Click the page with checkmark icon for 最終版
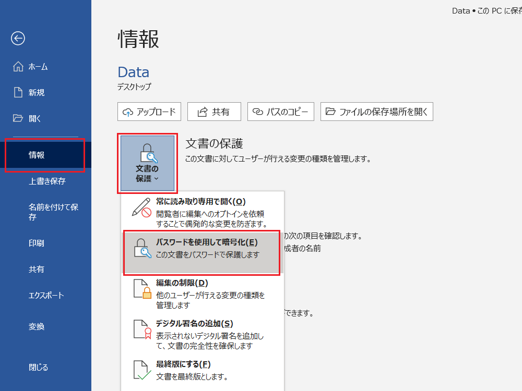Image resolution: width=522 pixels, height=391 pixels. (143, 370)
